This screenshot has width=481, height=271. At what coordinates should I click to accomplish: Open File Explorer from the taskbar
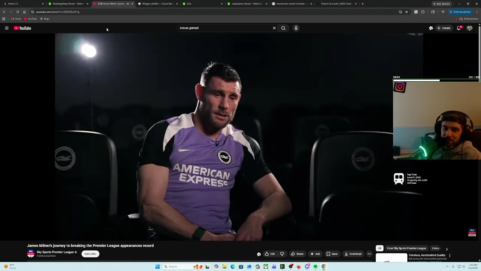(224, 266)
